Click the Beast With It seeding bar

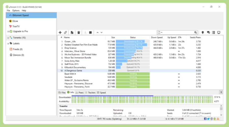click(x=133, y=74)
